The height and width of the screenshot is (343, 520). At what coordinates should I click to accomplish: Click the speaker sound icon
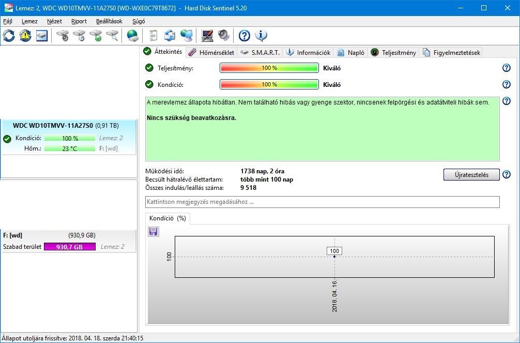click(223, 36)
